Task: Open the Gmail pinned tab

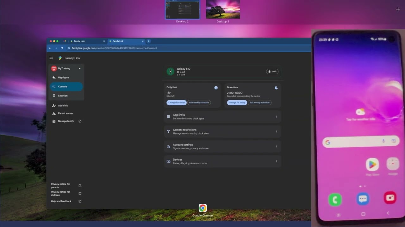Action: (65, 41)
